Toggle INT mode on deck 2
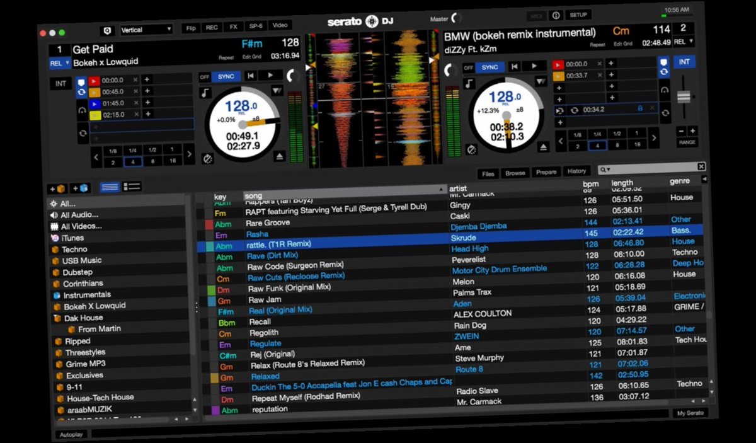Screen dimensions: 756x443 click(685, 62)
